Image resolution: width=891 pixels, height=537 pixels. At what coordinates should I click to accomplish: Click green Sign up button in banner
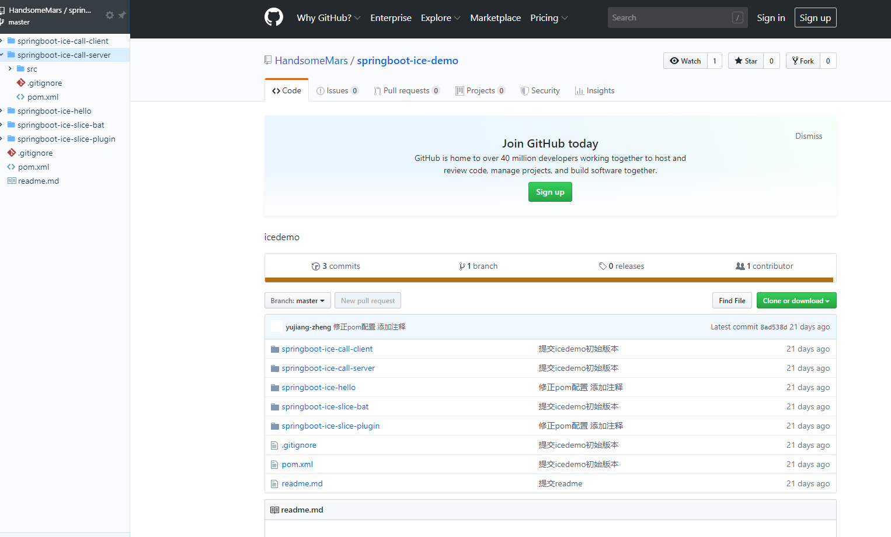550,192
